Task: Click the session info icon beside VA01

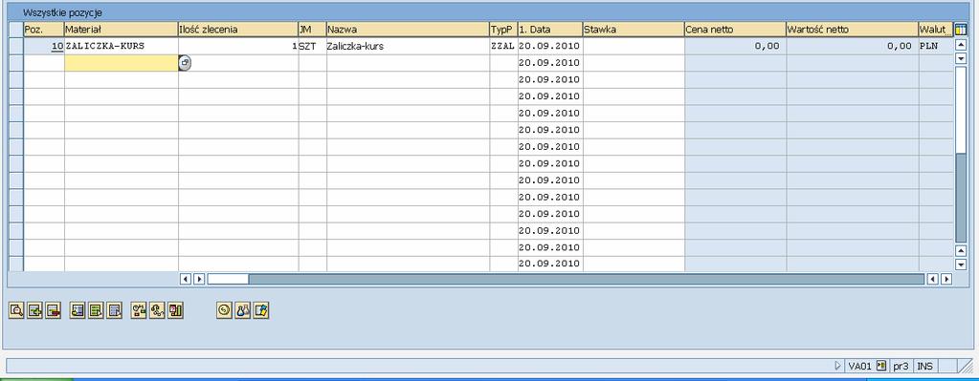Action: pos(881,366)
